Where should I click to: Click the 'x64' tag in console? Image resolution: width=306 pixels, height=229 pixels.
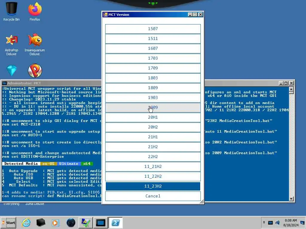(87, 164)
